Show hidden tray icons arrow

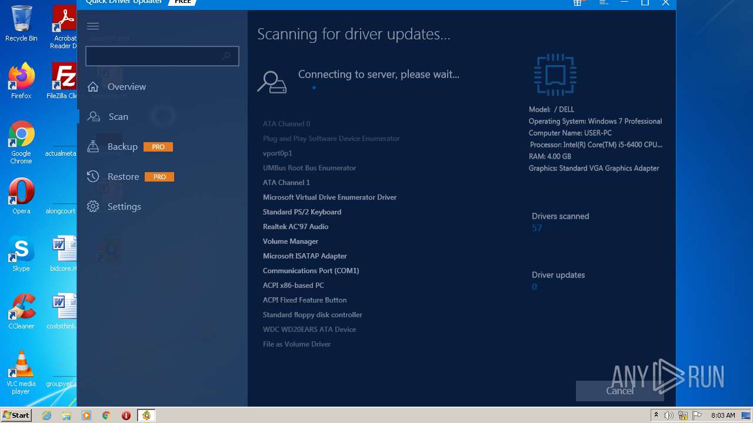(656, 415)
